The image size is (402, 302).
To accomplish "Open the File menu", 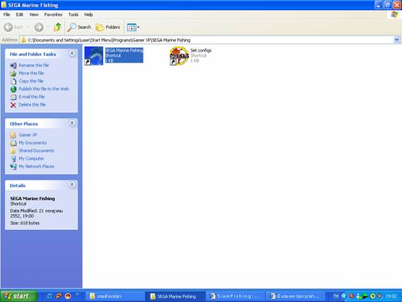I will point(7,15).
